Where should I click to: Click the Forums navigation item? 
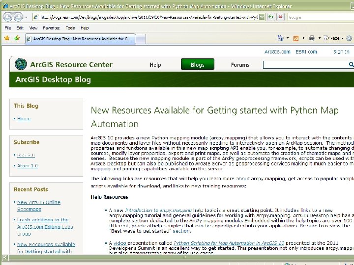click(240, 65)
